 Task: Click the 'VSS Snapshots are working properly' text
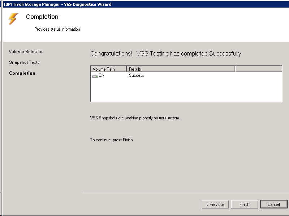(x=135, y=118)
